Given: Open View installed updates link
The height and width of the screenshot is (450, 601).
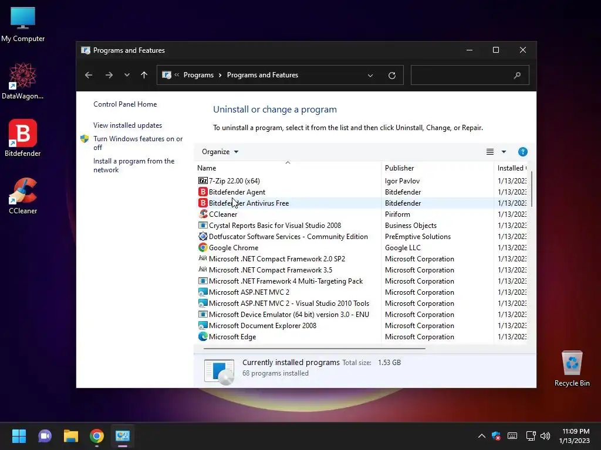Looking at the screenshot, I should point(127,125).
